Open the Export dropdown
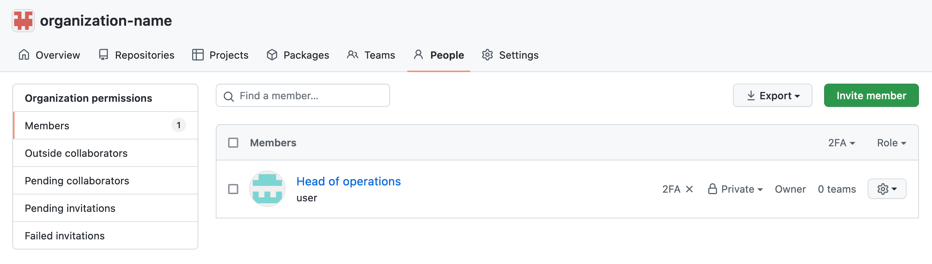The image size is (932, 264). click(773, 96)
